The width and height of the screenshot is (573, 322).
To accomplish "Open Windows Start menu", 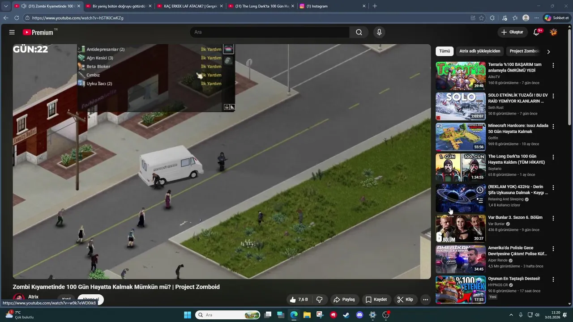I will tap(188, 315).
